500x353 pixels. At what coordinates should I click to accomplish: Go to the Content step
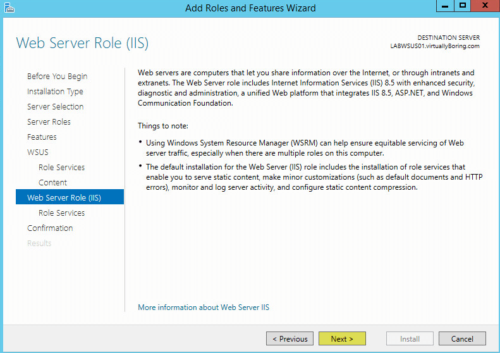pos(52,183)
